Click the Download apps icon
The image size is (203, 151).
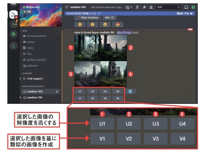click(x=13, y=46)
